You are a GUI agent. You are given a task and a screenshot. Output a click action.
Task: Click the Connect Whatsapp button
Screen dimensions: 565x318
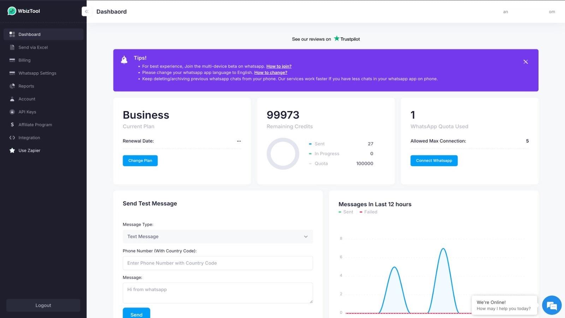(x=434, y=160)
